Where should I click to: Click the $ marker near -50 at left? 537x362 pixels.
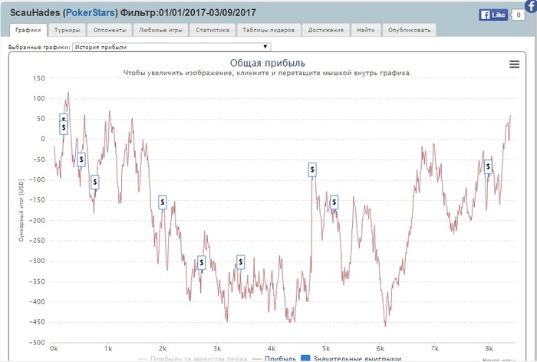[81, 160]
